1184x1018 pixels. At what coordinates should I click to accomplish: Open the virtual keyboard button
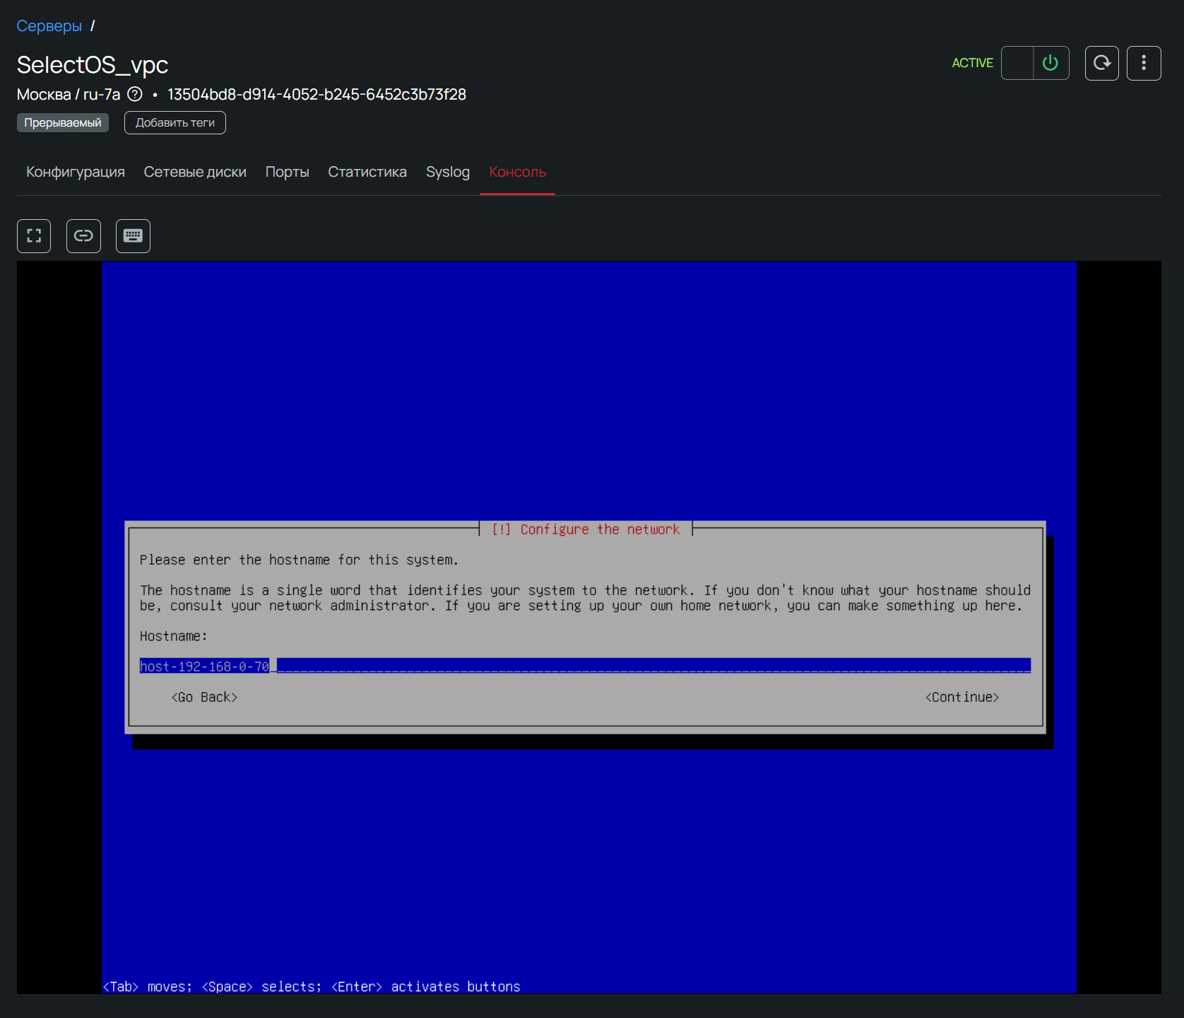tap(133, 236)
